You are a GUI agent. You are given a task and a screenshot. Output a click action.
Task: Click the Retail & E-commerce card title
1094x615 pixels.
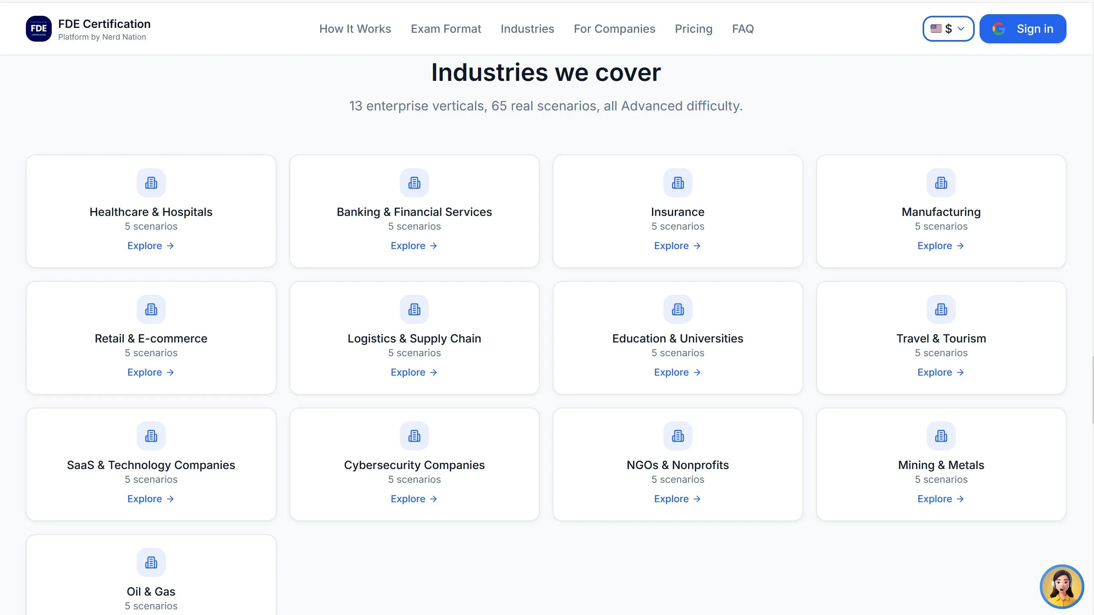(151, 338)
